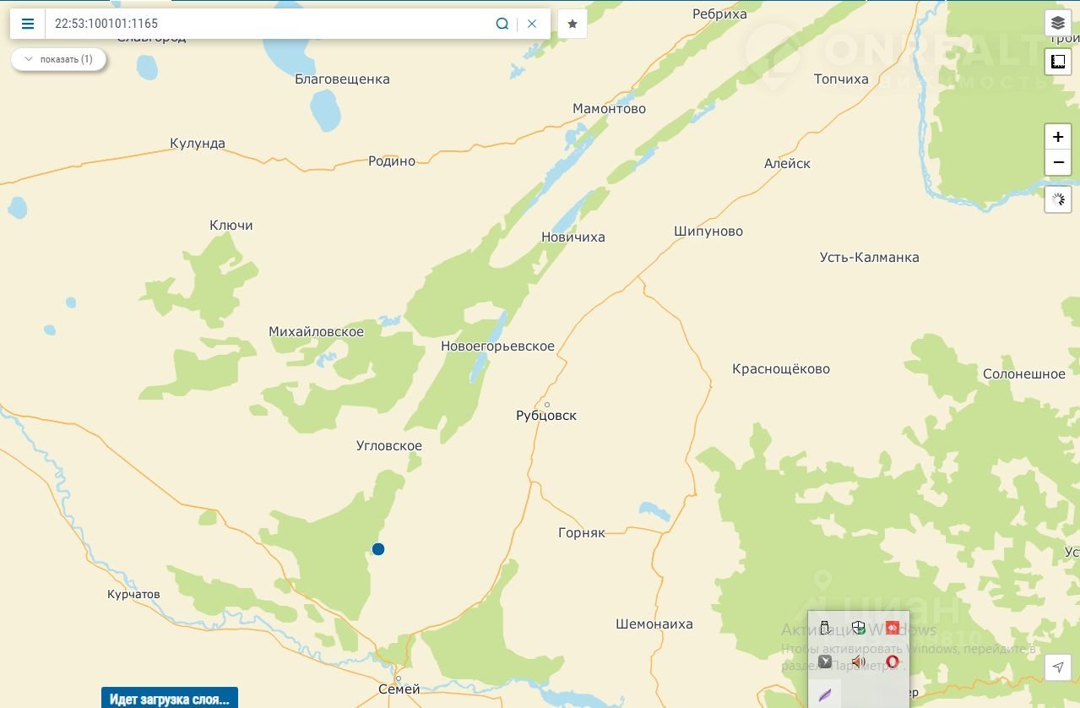The image size is (1080, 708).
Task: Open Opera browser tray icon
Action: [x=892, y=662]
